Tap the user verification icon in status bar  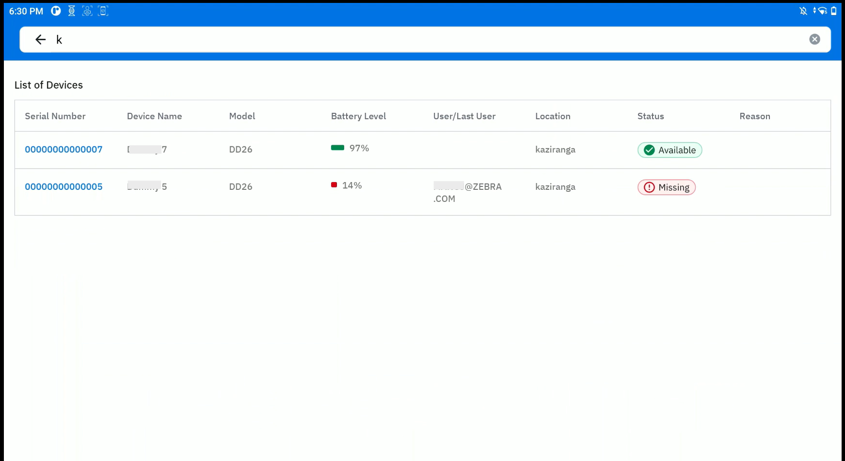(87, 11)
